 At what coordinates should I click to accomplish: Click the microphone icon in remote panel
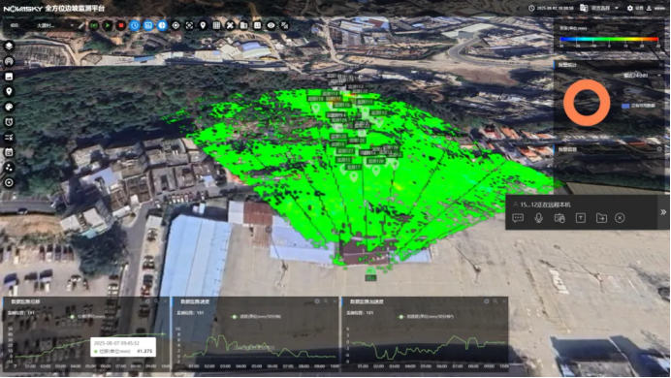539,218
